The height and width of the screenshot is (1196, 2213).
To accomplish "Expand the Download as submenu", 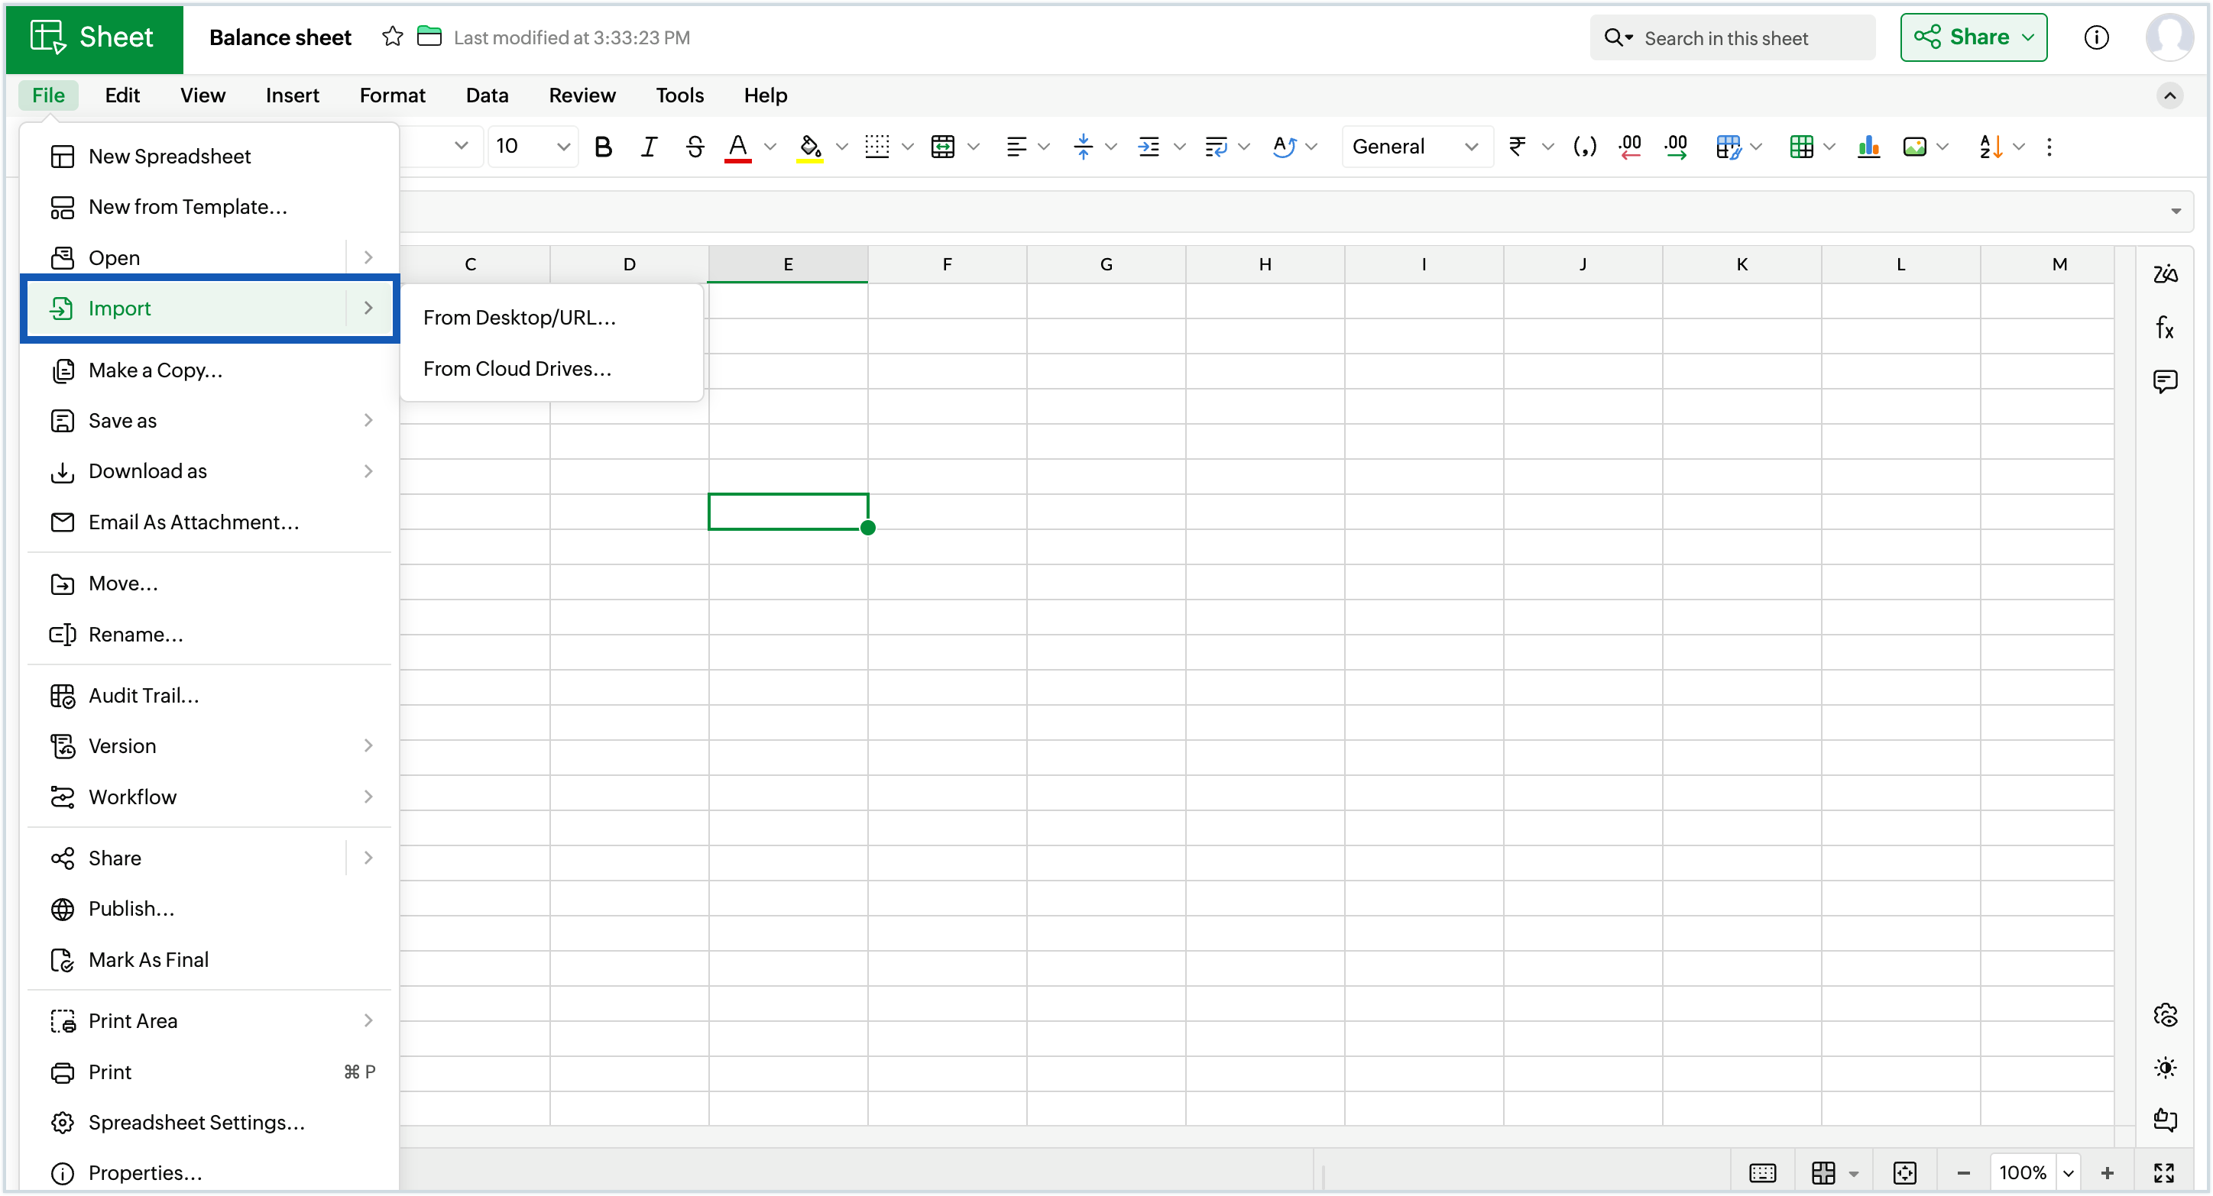I will pyautogui.click(x=147, y=471).
